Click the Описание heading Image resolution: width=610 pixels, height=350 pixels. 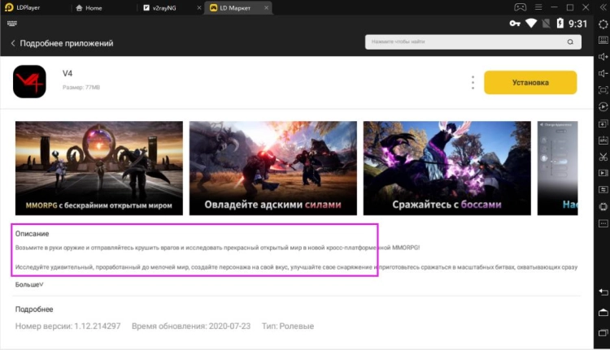pos(32,234)
